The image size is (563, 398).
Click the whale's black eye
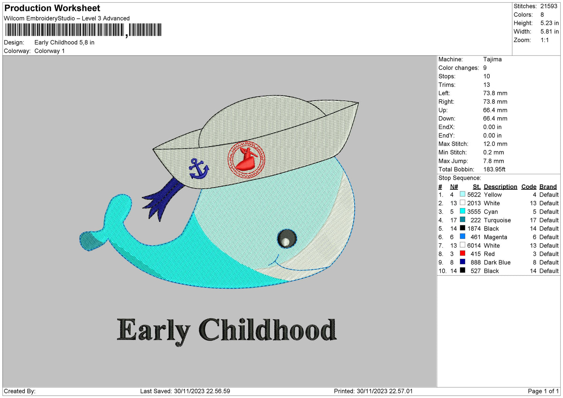[x=287, y=239]
